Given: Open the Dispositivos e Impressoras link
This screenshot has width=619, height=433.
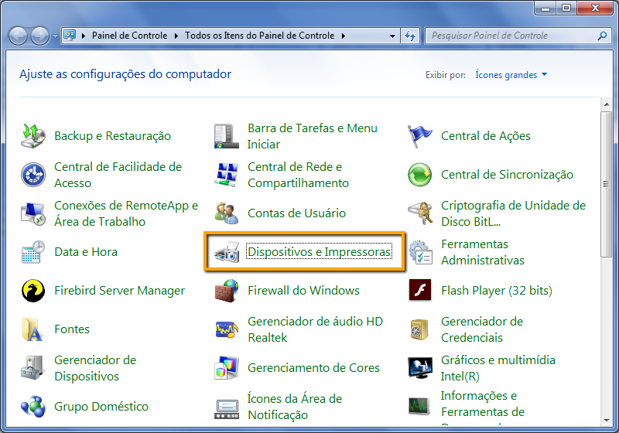Looking at the screenshot, I should 319,252.
